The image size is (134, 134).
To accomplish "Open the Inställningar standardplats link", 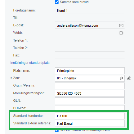I will click(30, 63).
